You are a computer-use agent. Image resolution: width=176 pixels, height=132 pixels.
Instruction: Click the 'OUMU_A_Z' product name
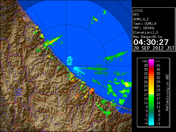(141, 19)
